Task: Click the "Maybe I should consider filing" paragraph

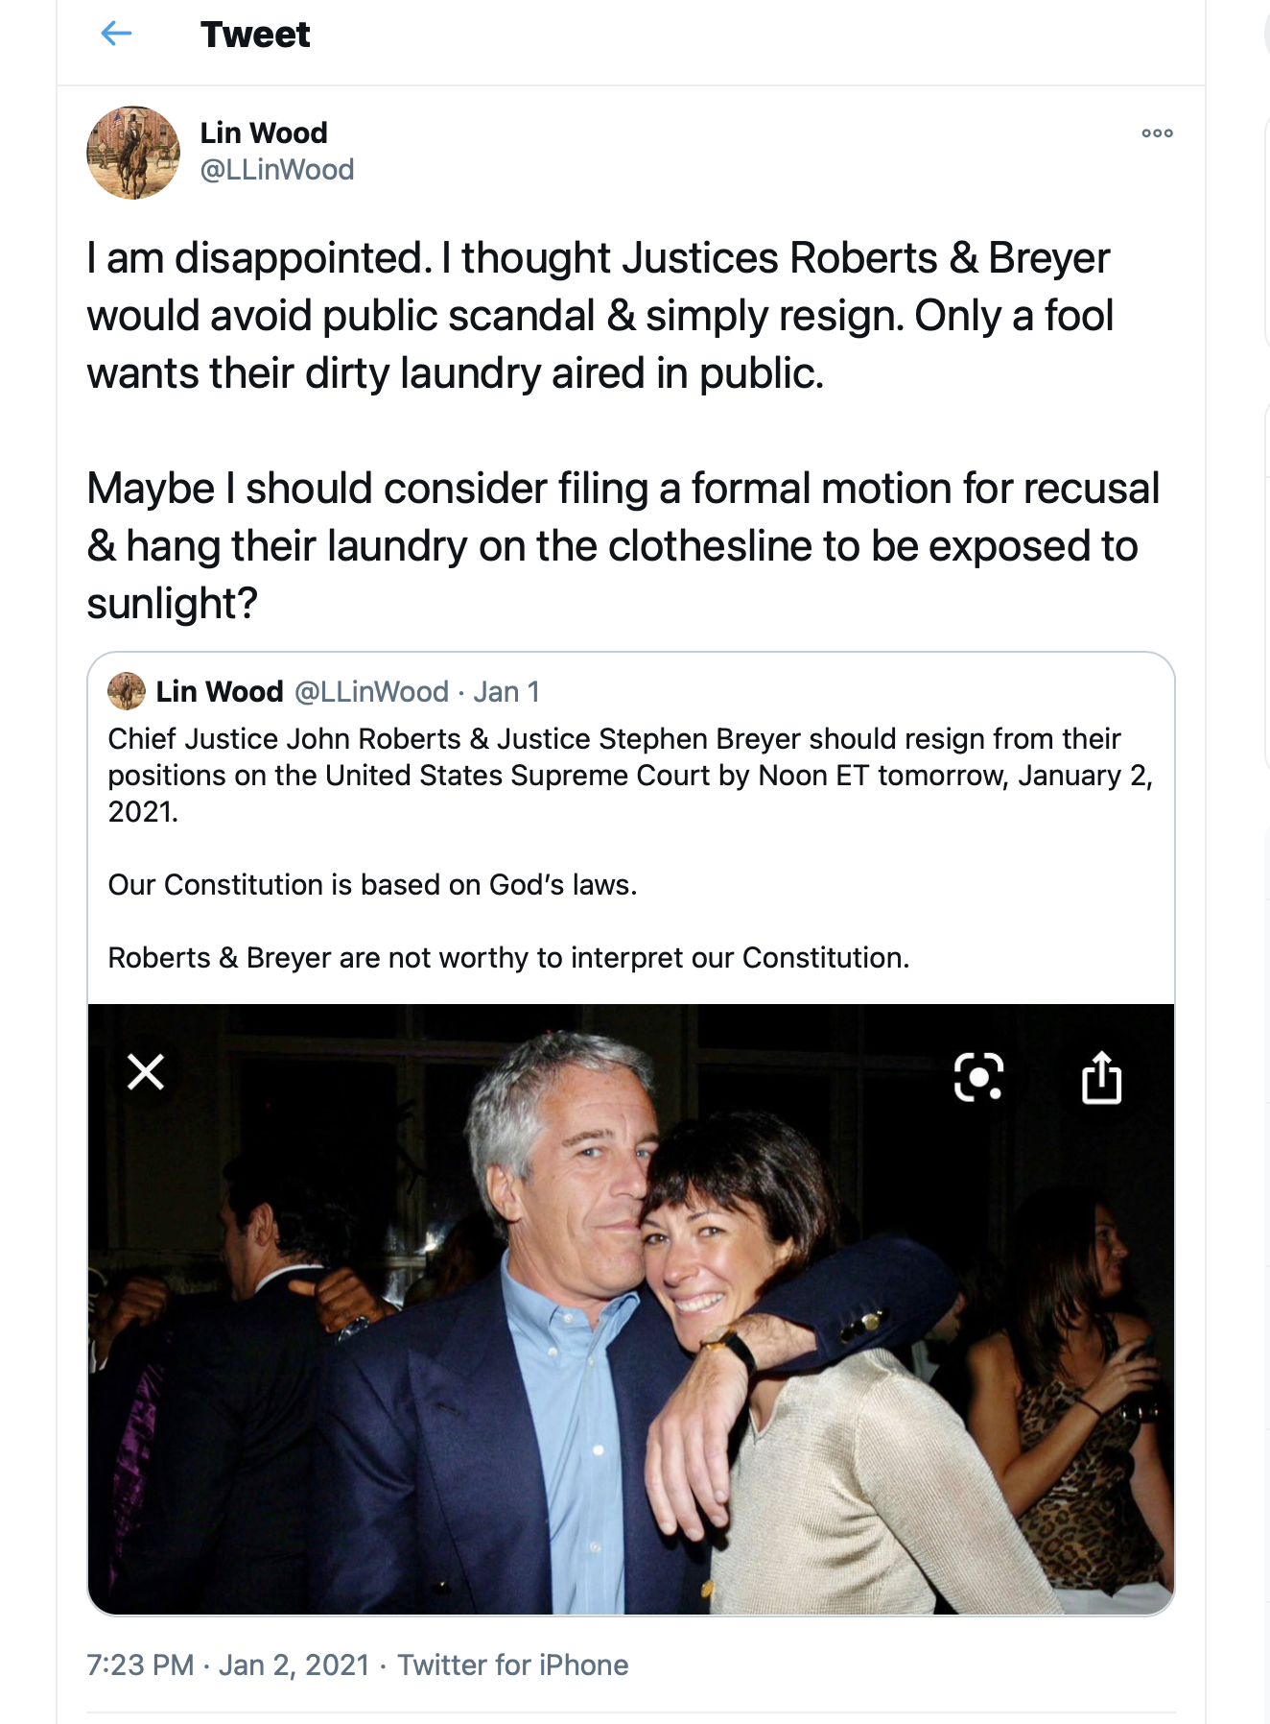Action: pyautogui.click(x=622, y=545)
